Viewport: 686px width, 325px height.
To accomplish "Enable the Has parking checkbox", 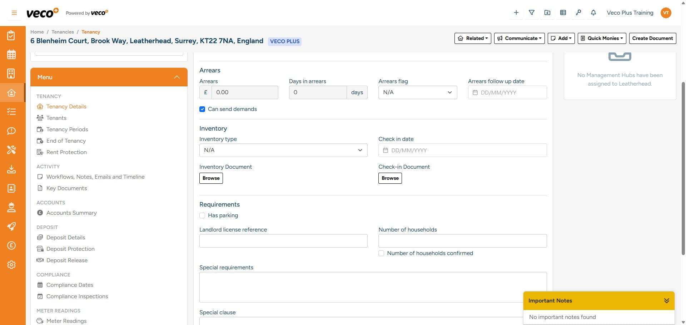I will (x=202, y=215).
